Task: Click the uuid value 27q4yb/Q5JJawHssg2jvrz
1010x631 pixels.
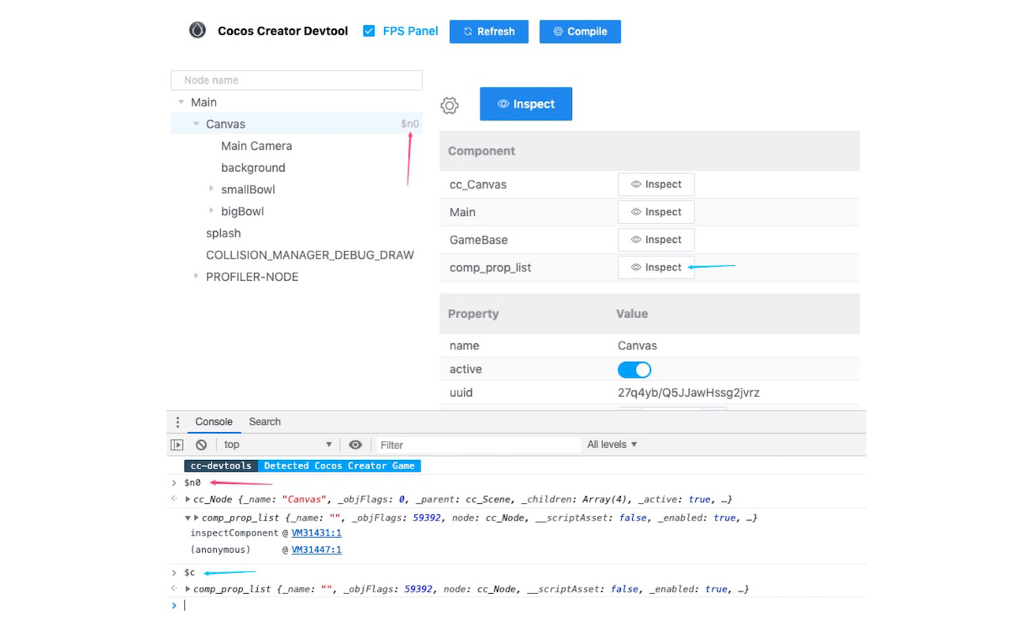Action: (x=689, y=392)
